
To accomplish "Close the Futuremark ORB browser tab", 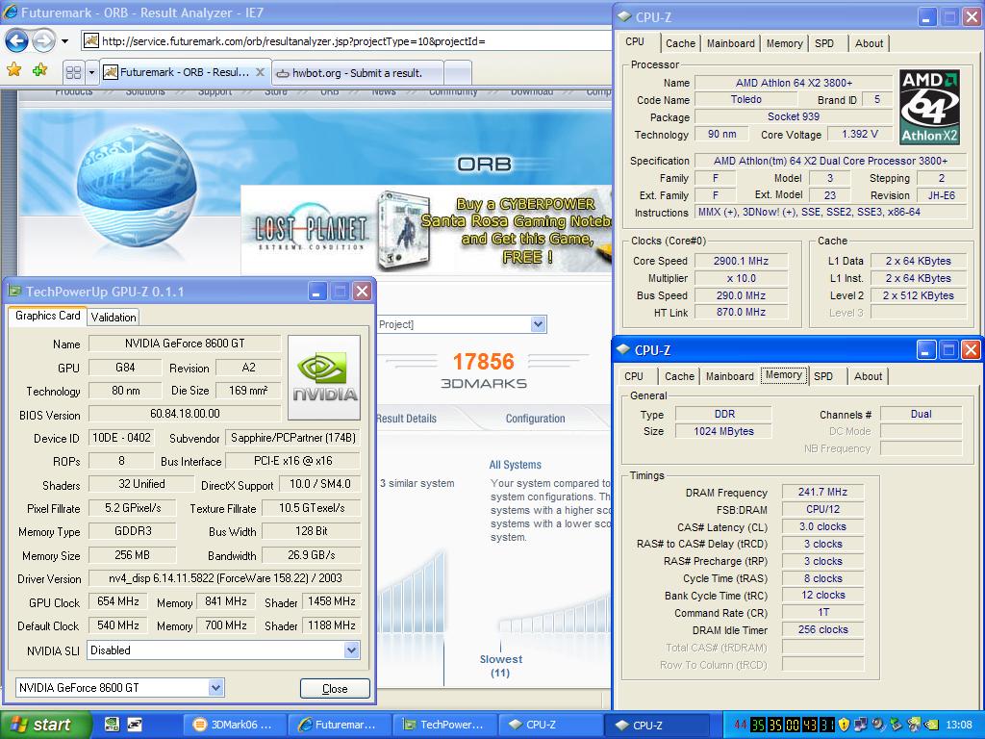I will click(x=260, y=72).
